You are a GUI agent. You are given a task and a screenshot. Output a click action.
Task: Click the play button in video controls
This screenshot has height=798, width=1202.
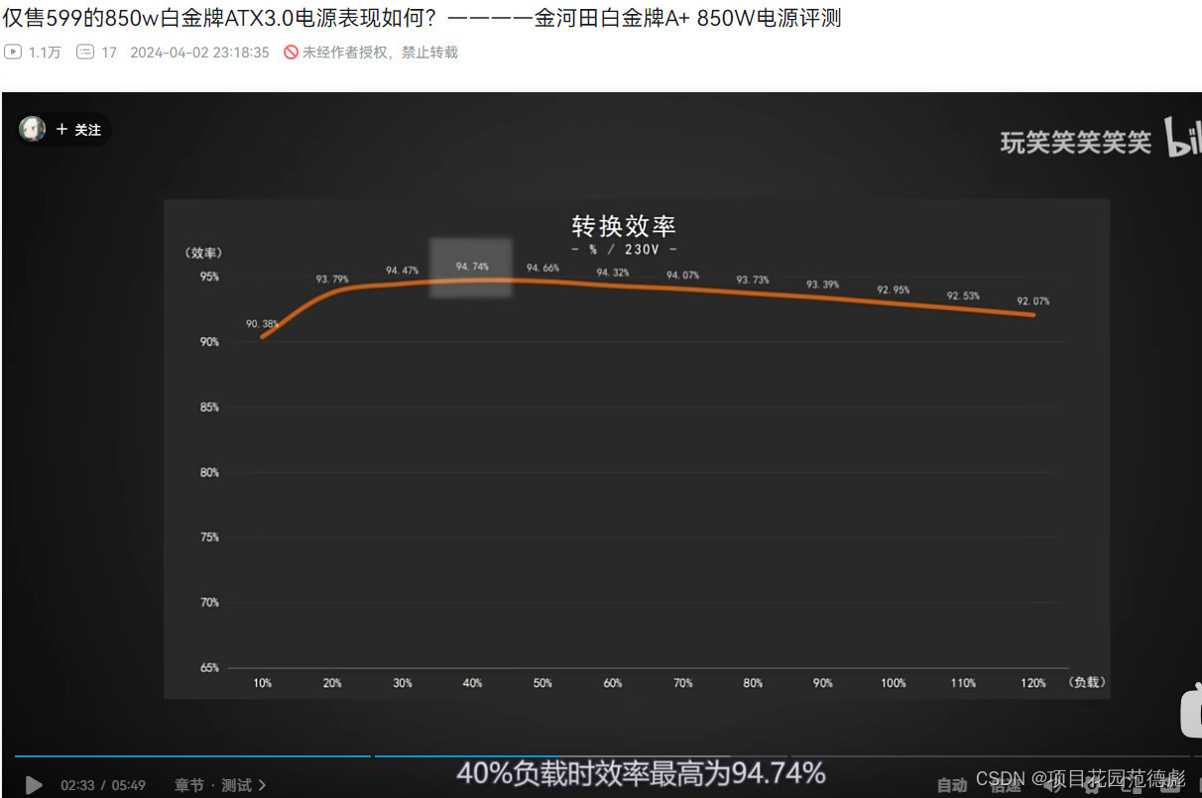34,785
